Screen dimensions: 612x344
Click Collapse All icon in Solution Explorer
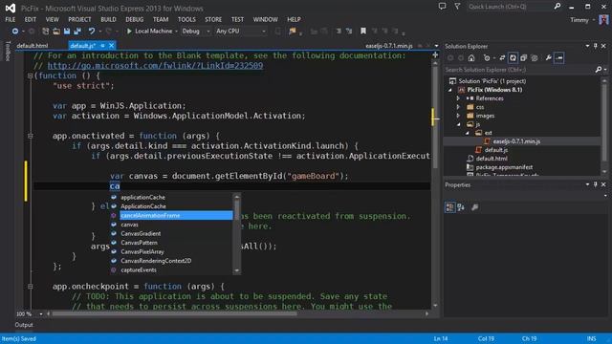[x=523, y=57]
